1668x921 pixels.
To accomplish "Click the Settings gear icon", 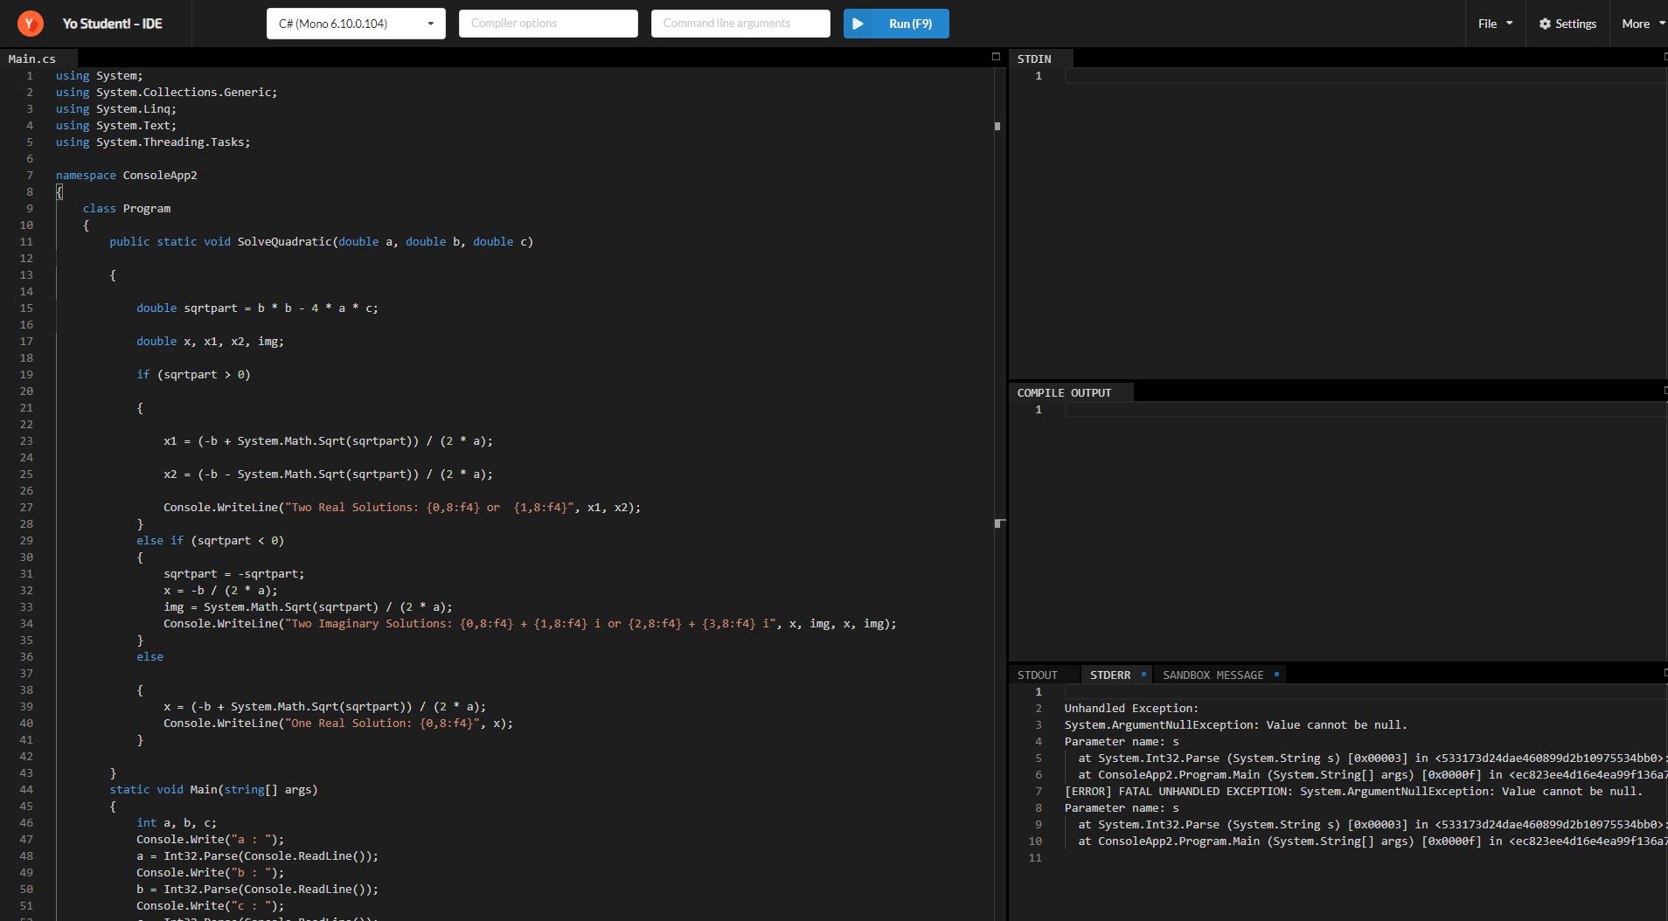I will [1545, 24].
